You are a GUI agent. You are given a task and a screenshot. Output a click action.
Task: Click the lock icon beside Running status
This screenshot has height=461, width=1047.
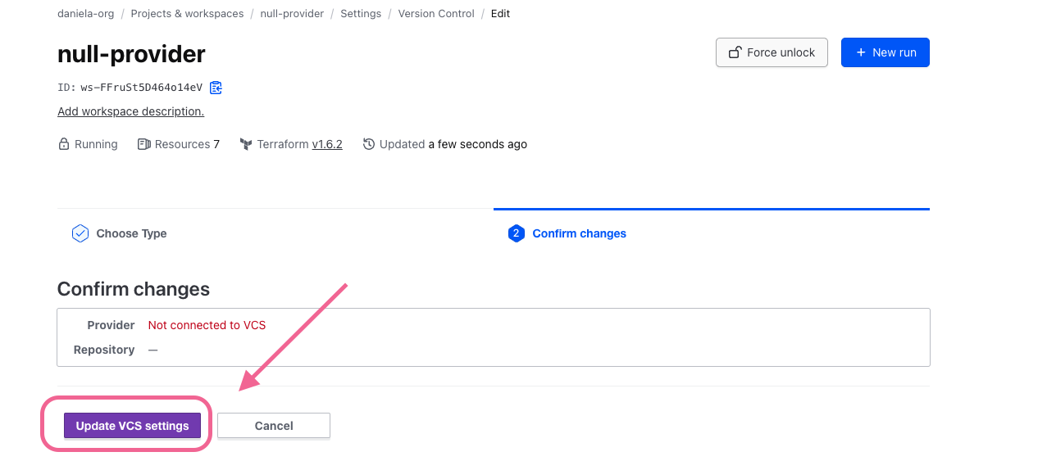pos(64,144)
